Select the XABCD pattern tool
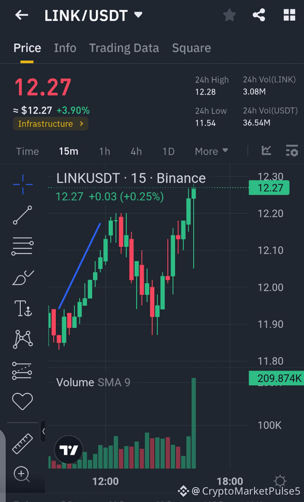The width and height of the screenshot is (304, 502). [x=23, y=339]
